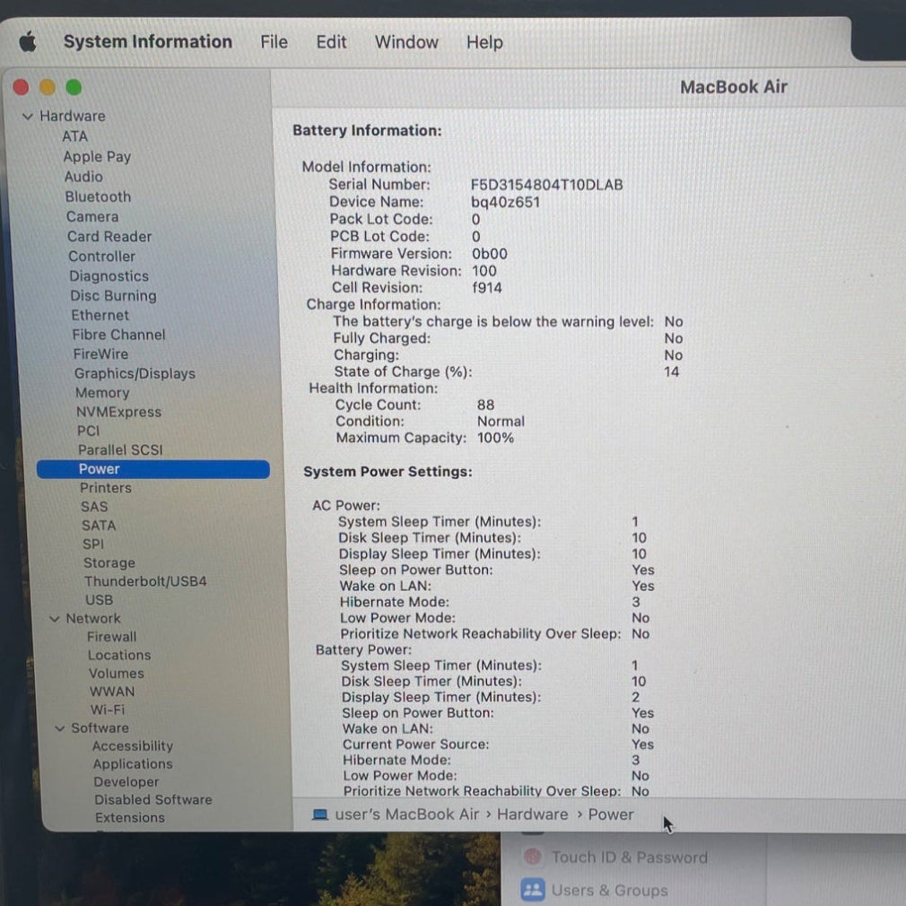Click the laptop icon in the path bar

(x=319, y=815)
